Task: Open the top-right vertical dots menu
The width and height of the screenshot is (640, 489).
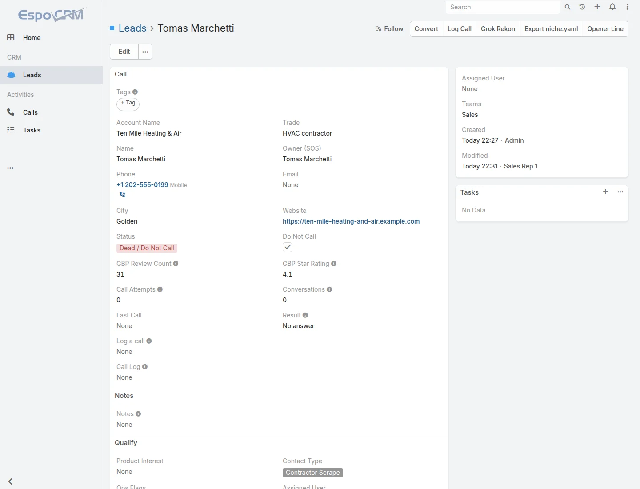Action: (628, 7)
